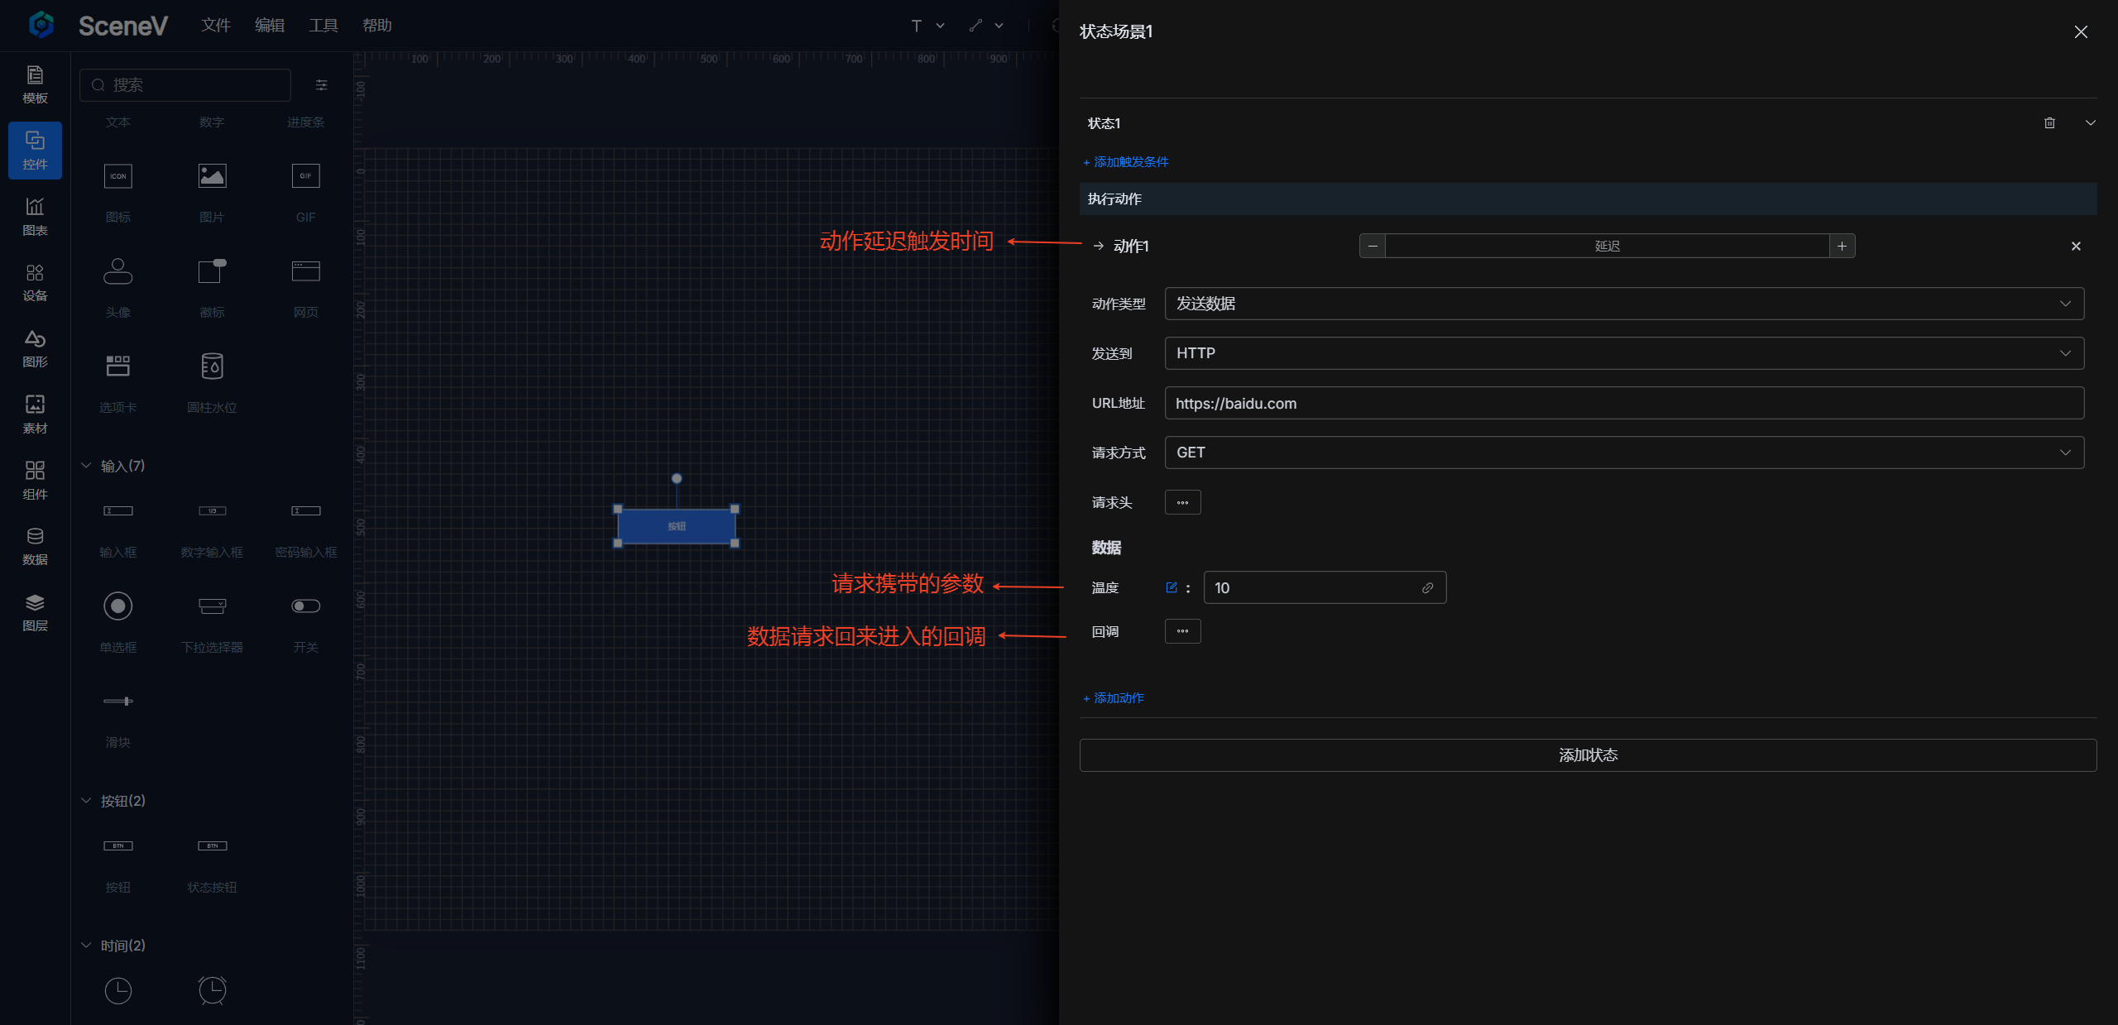2118x1025 pixels.
Task: Click the 添加状态 button
Action: click(1587, 755)
